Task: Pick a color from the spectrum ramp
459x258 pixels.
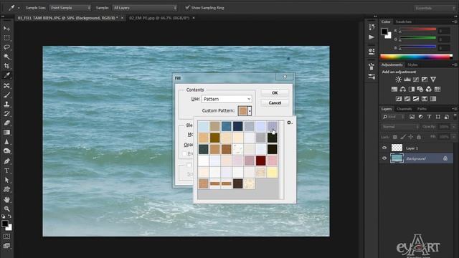Action: (x=416, y=57)
